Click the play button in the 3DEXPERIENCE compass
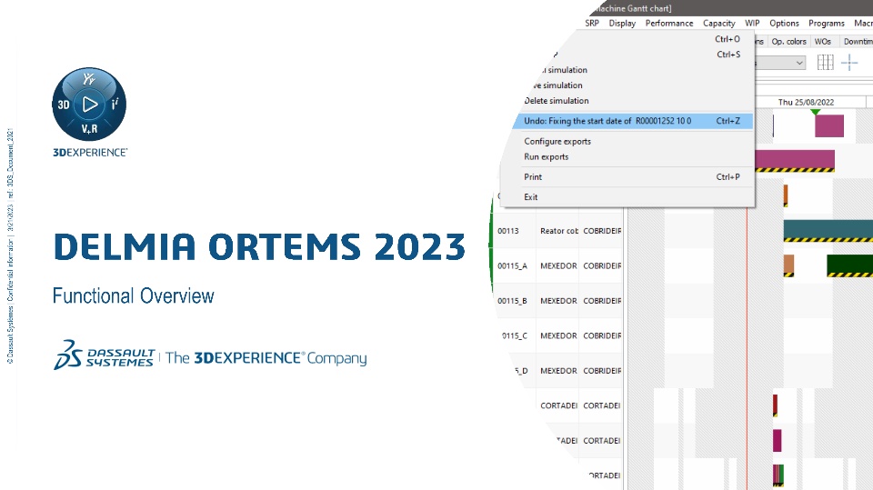 89,105
